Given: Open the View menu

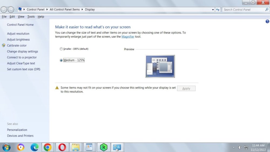Looking at the screenshot, I should (21, 16).
